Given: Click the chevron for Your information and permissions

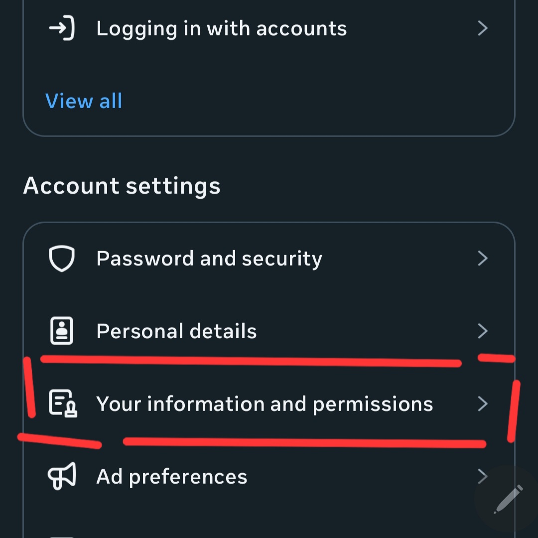Looking at the screenshot, I should [482, 403].
